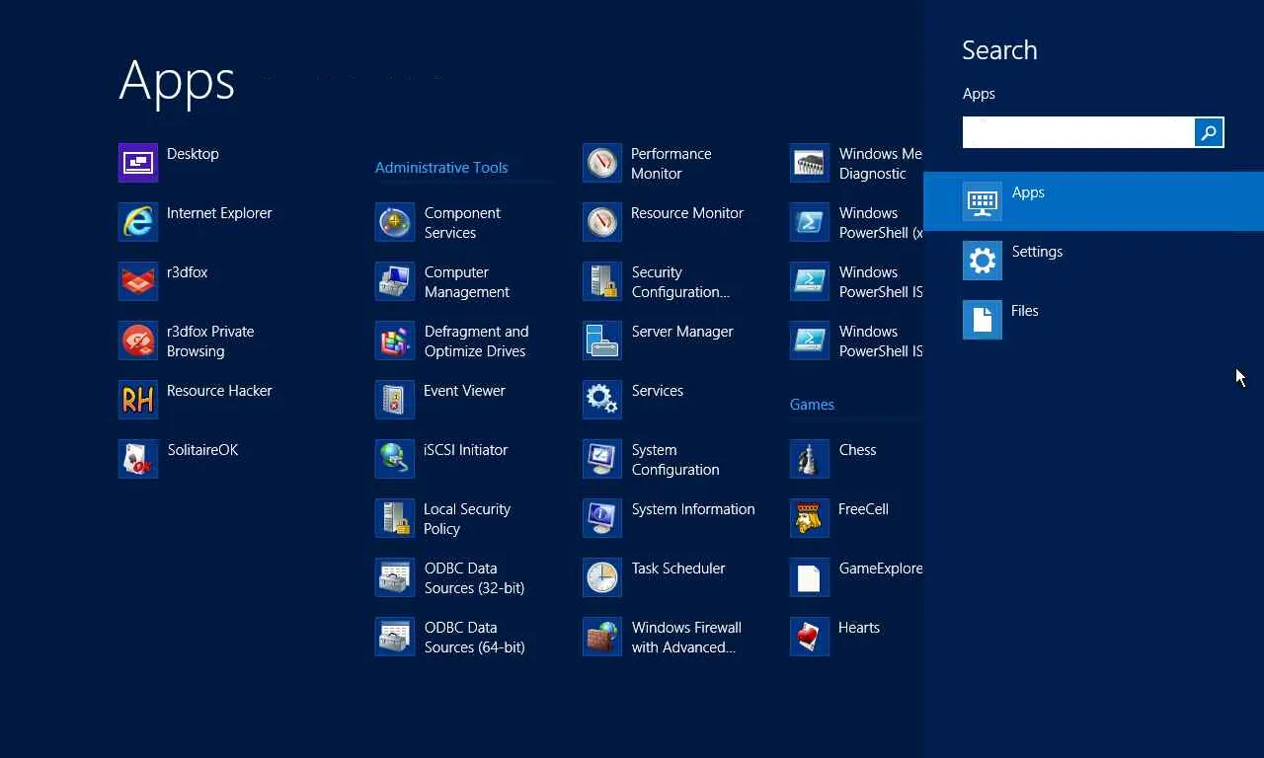
Task: Focus the Search text box
Action: 1078,132
